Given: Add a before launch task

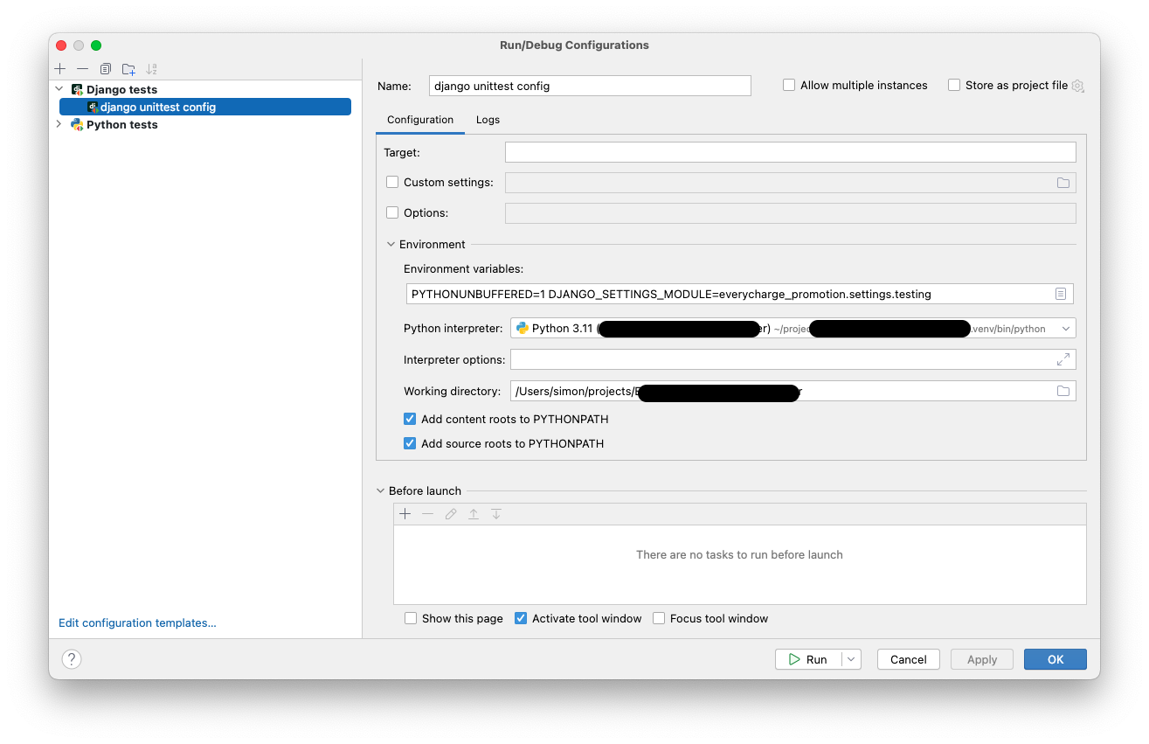Looking at the screenshot, I should click(x=405, y=514).
